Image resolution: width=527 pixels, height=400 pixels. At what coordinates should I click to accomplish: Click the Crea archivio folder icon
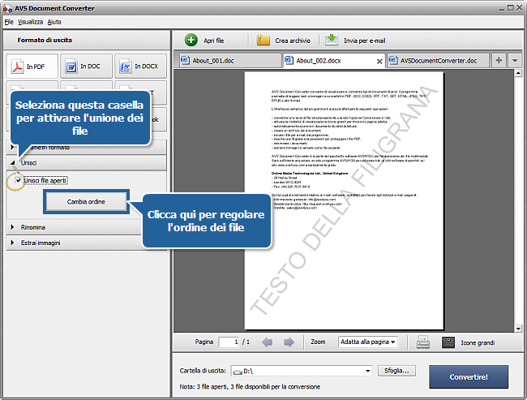(263, 41)
